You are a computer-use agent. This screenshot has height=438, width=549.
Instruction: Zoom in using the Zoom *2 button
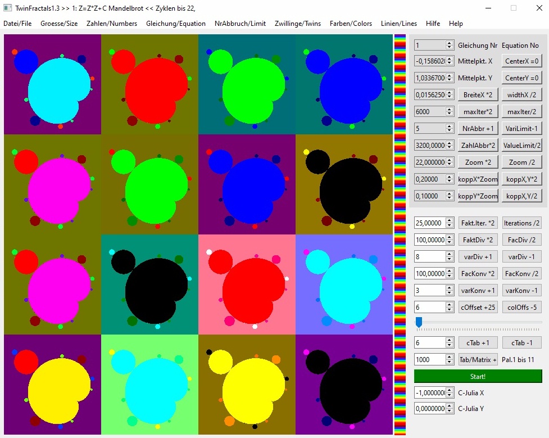[478, 162]
